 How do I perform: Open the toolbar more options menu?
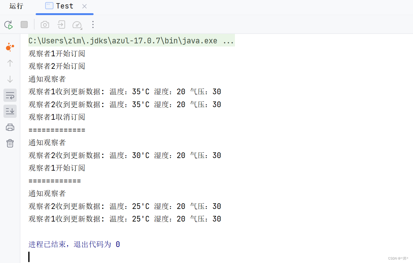click(x=93, y=25)
